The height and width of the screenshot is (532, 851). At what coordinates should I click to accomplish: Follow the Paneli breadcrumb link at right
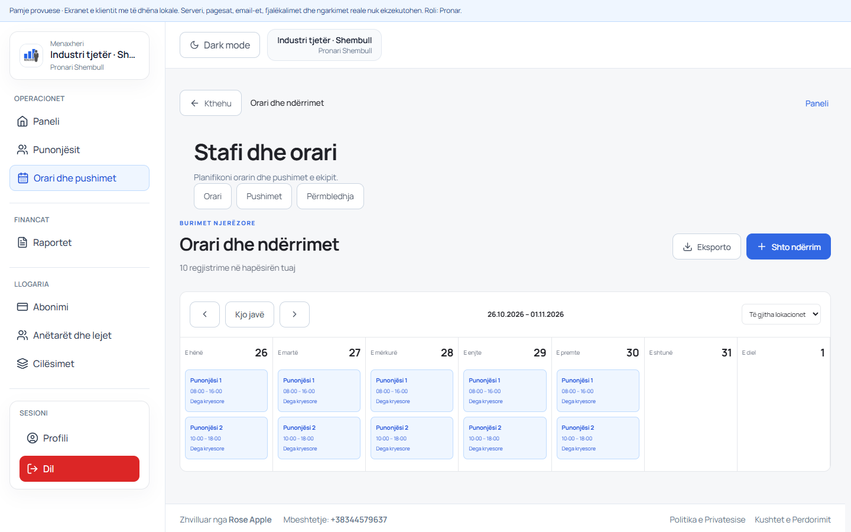pos(817,103)
